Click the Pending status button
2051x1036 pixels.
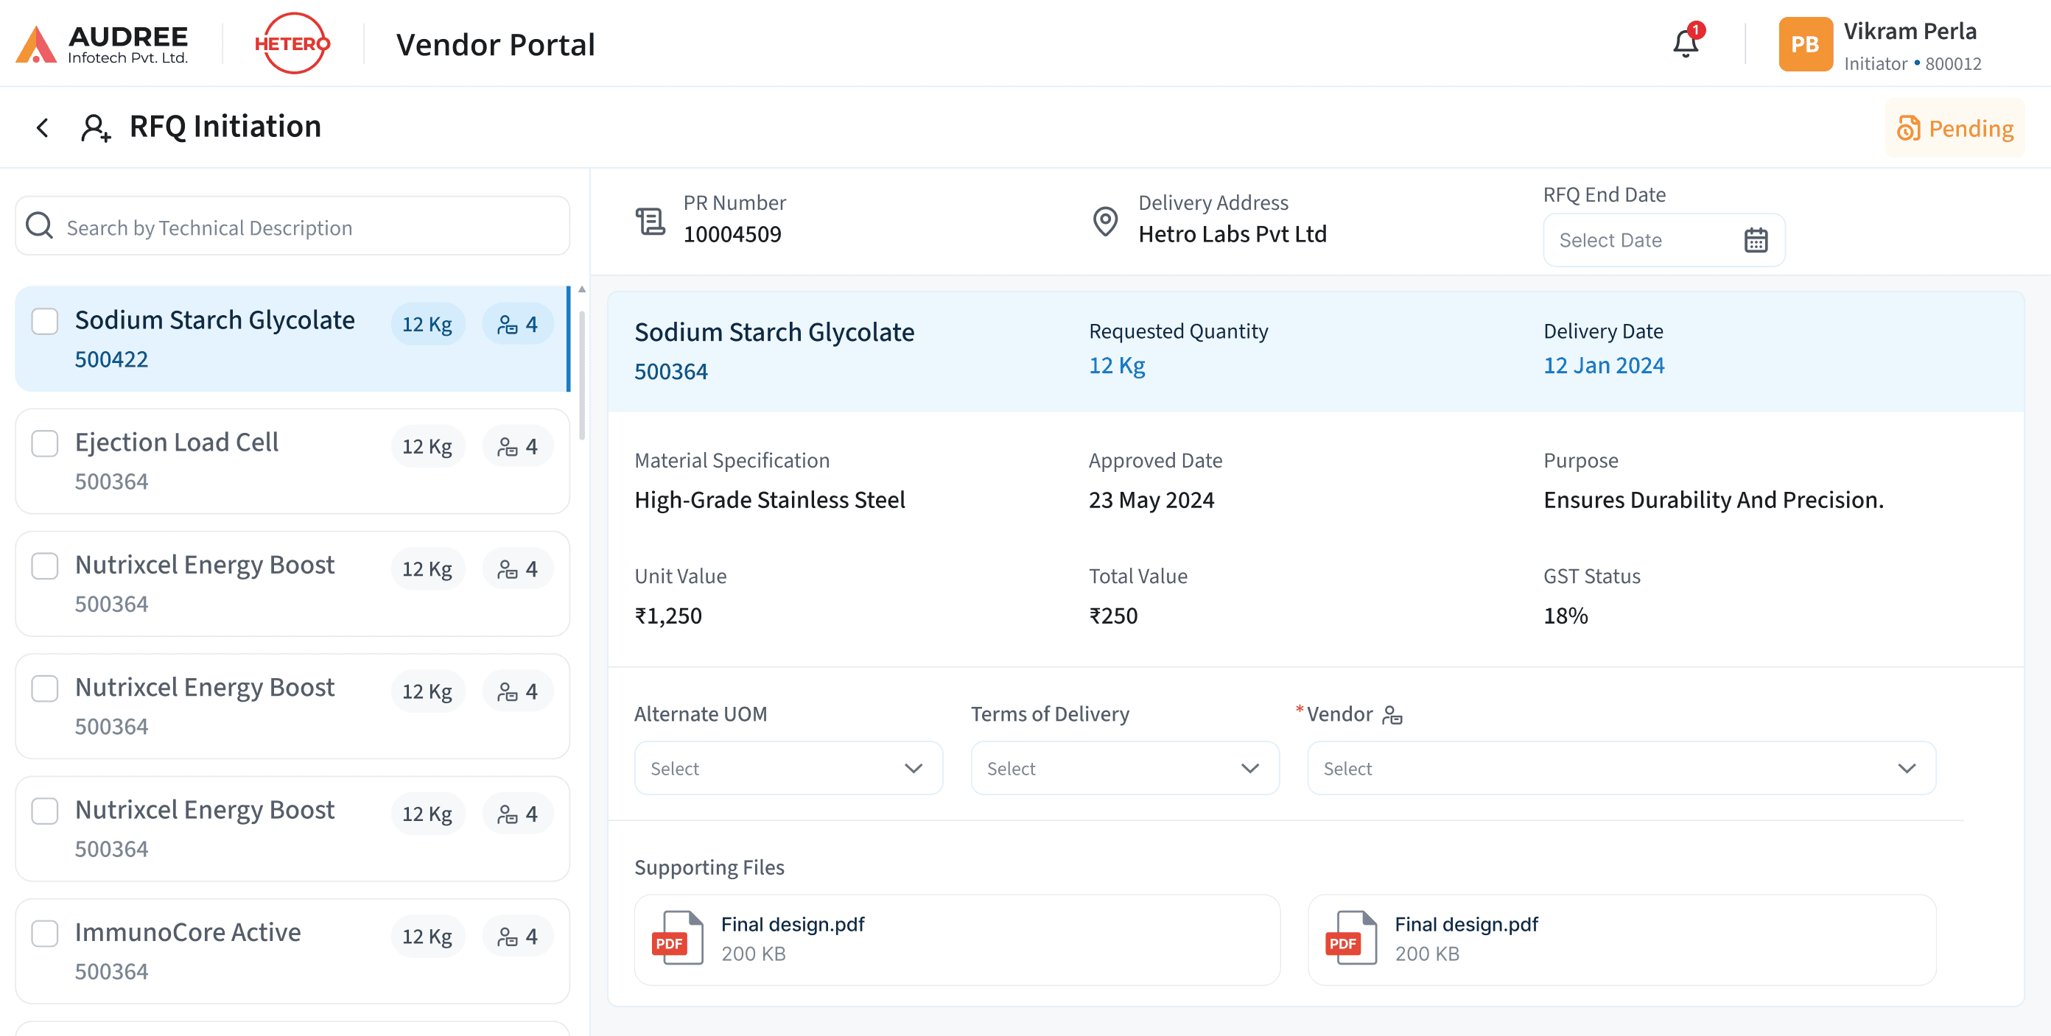point(1954,128)
